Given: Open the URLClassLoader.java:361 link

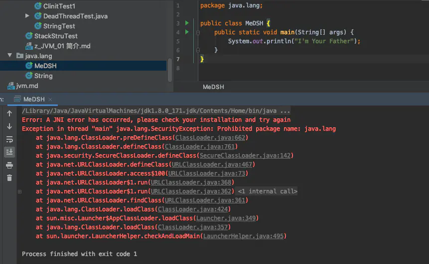Looking at the screenshot, I should click(205, 200).
